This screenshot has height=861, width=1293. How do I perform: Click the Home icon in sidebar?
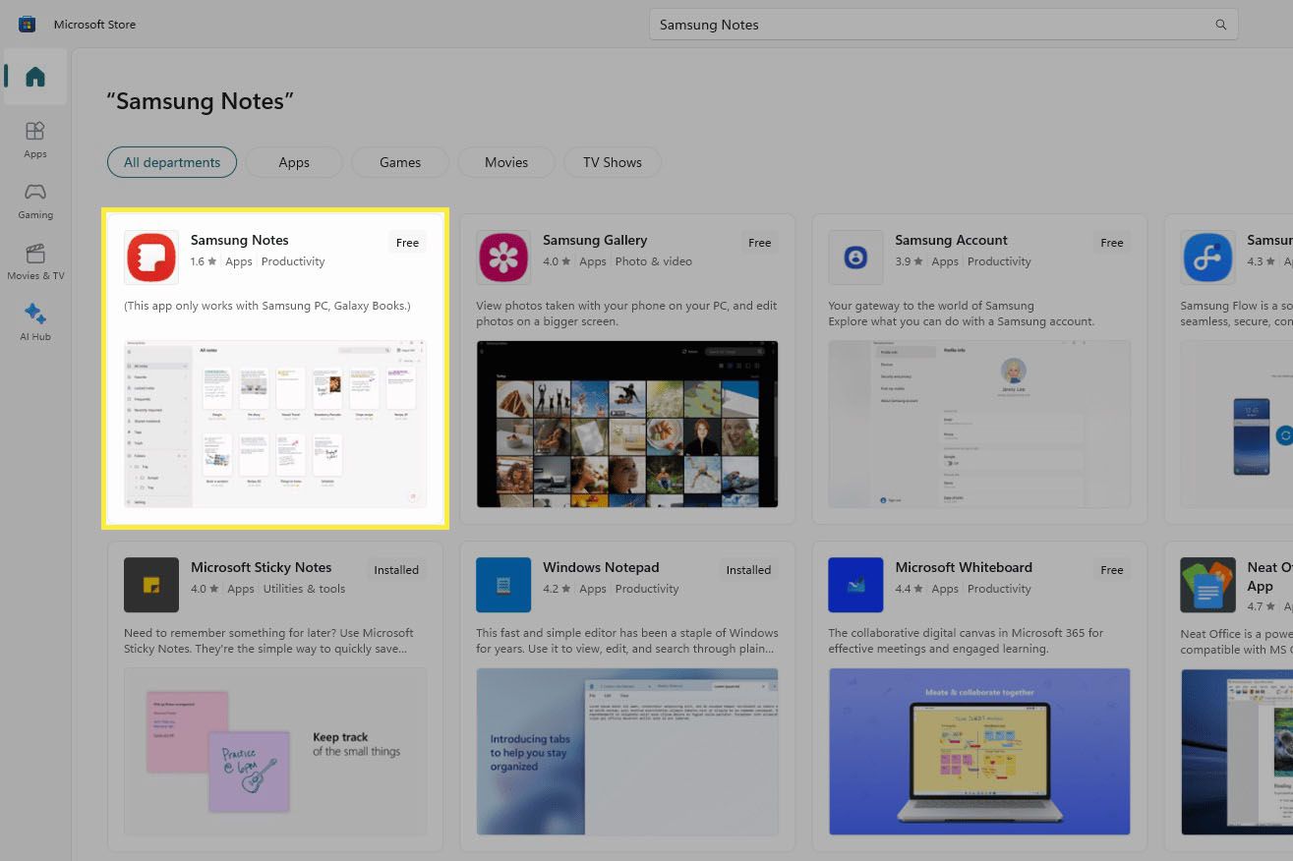pos(35,77)
